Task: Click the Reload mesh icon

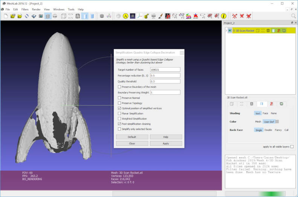Action: tap(27, 16)
